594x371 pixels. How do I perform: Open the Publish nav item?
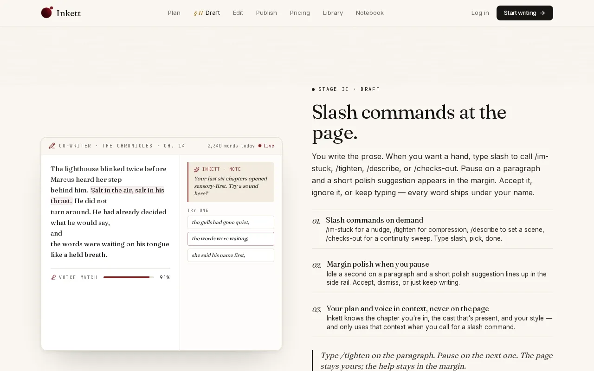tap(266, 13)
